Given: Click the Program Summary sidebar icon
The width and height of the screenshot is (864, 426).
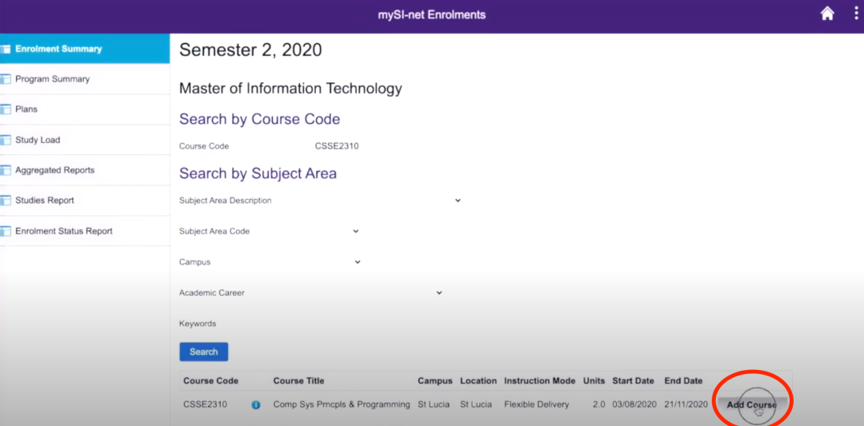Looking at the screenshot, I should pyautogui.click(x=6, y=79).
